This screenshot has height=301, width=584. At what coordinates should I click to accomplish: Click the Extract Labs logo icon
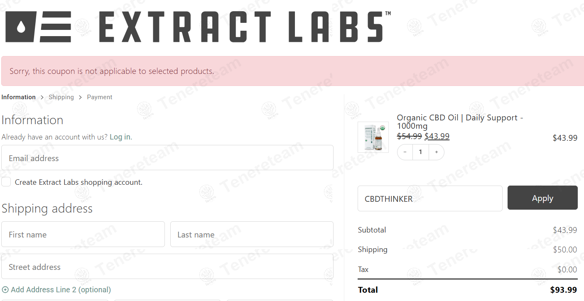38,27
